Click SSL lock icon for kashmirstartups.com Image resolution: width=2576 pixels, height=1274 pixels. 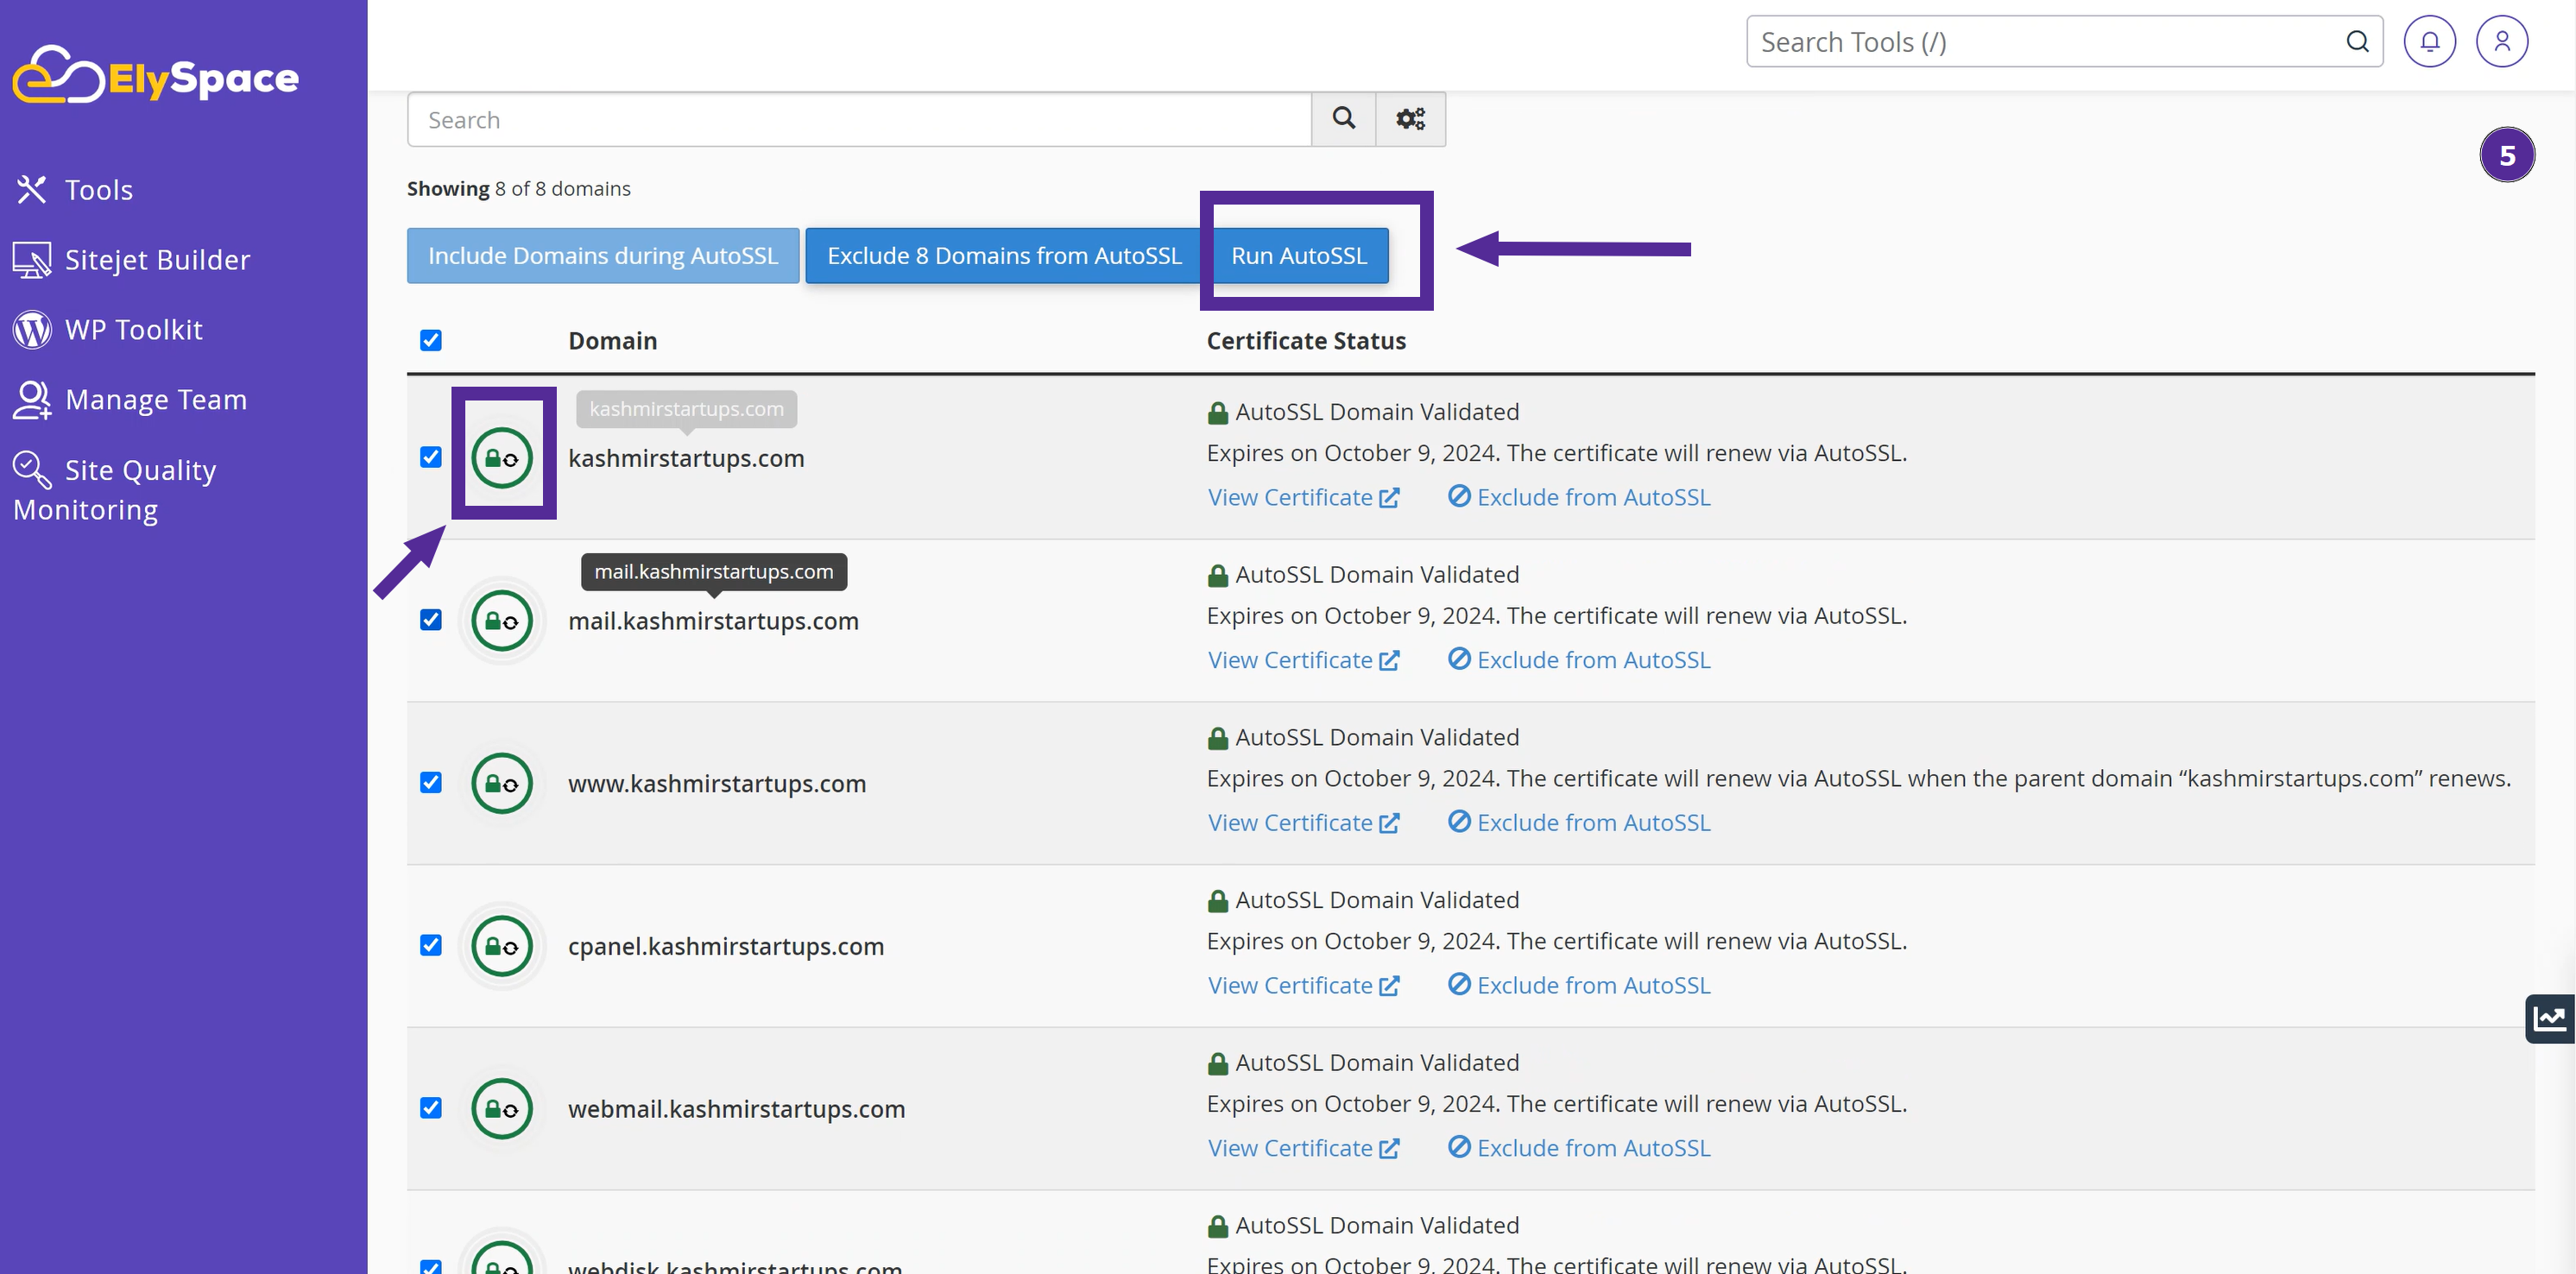502,458
